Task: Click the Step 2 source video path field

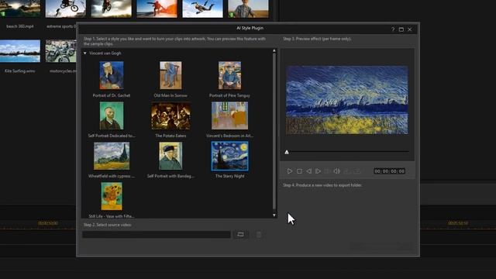Action: click(x=157, y=234)
